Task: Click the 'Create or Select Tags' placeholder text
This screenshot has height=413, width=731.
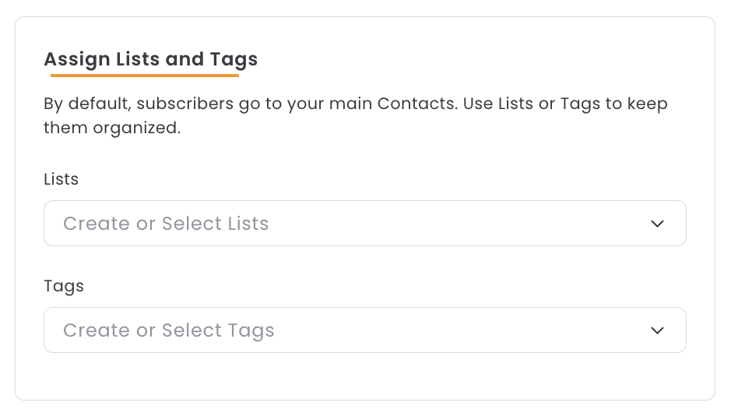Action: [x=169, y=330]
